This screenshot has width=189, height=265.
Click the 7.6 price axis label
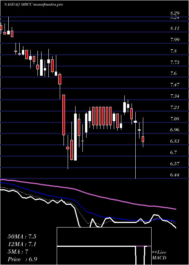(174, 73)
